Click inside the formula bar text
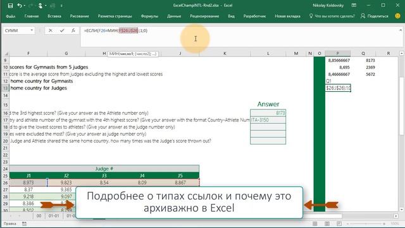405x228 pixels. [x=115, y=30]
